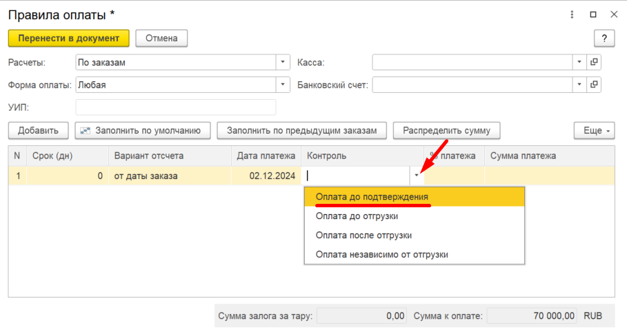627x334 pixels.
Task: Open help via the question mark button
Action: 604,39
